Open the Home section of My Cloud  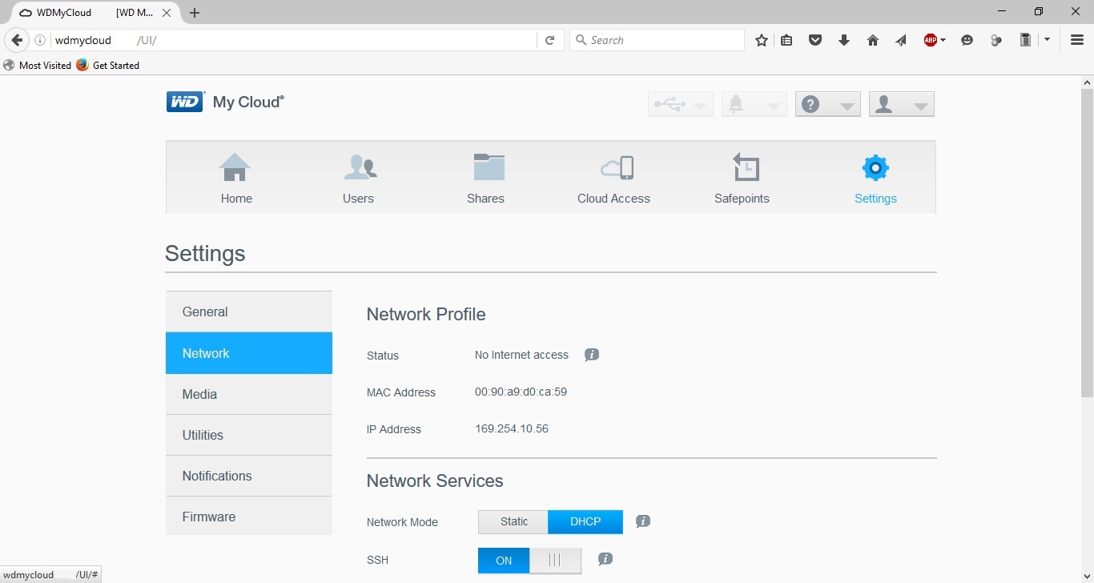point(236,178)
